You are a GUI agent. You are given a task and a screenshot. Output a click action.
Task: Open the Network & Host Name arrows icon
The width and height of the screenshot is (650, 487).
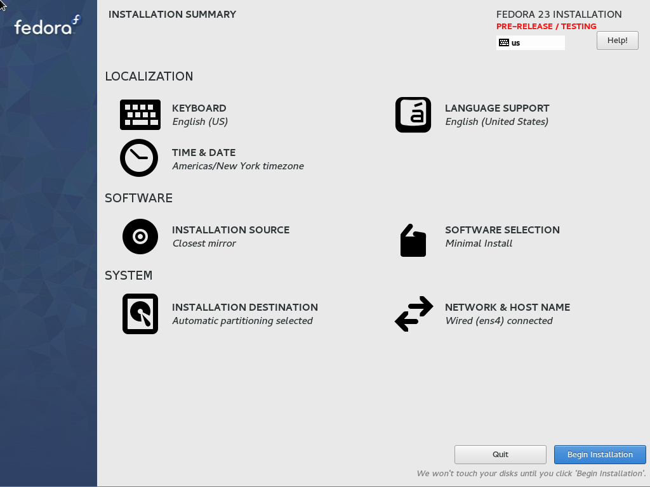(x=414, y=314)
